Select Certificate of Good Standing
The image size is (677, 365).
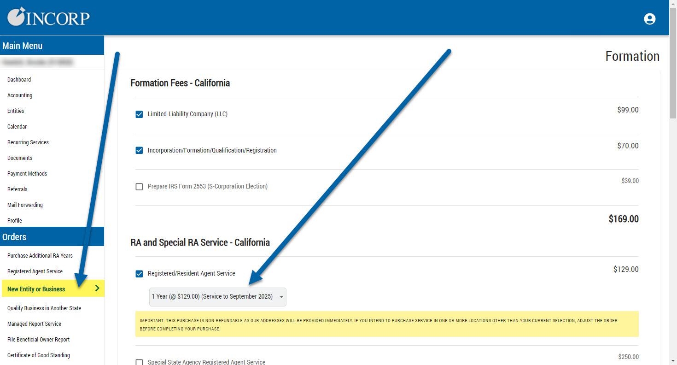(39, 355)
